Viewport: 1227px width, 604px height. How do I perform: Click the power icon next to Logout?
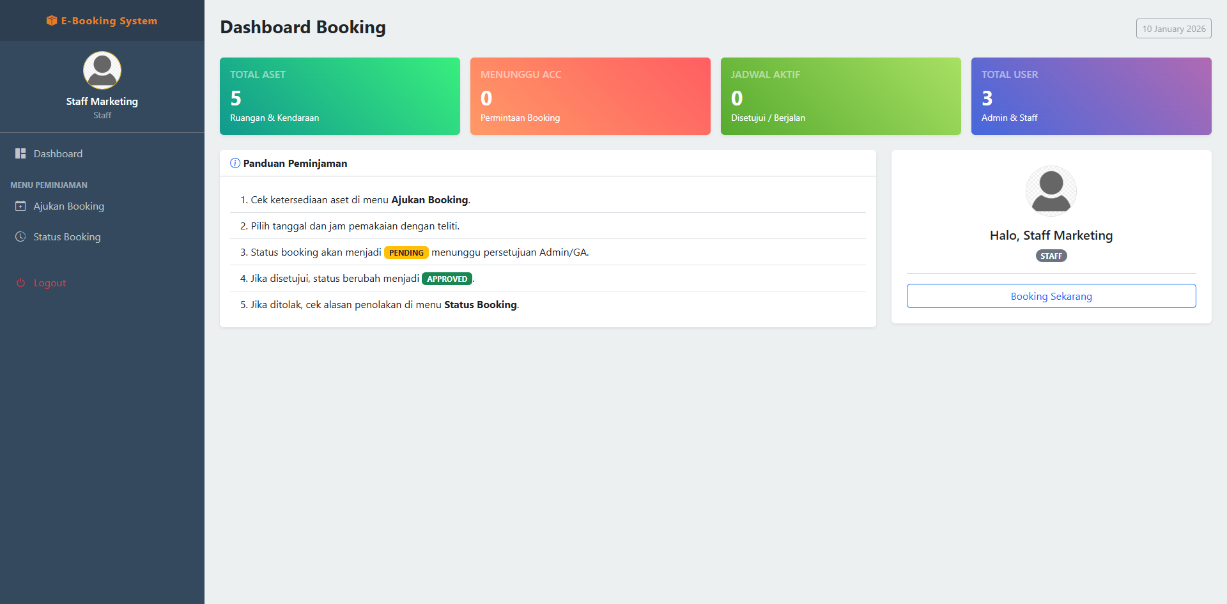click(20, 283)
